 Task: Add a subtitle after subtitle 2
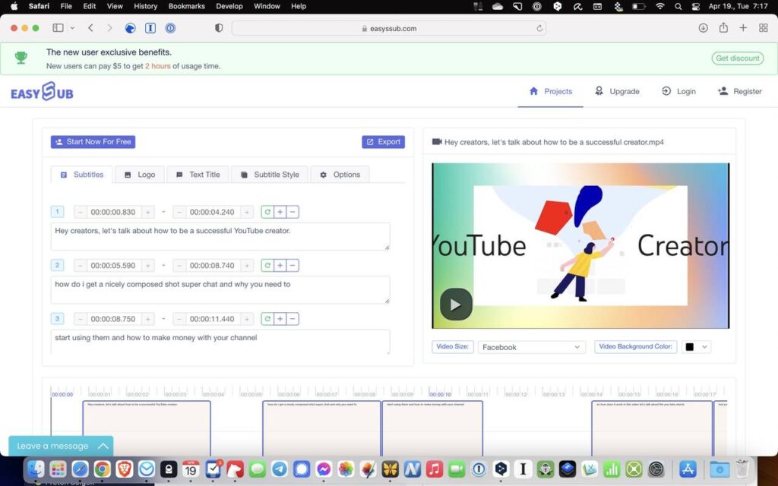[x=280, y=266]
